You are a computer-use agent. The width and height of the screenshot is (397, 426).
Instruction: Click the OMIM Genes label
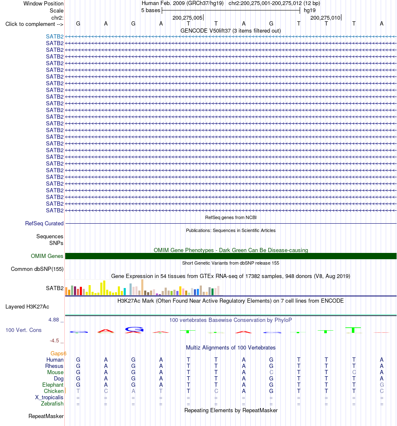(x=47, y=256)
